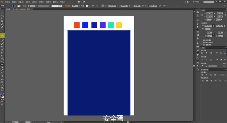227x123 pixels.
Task: Select the Mesh tool
Action: (2, 64)
